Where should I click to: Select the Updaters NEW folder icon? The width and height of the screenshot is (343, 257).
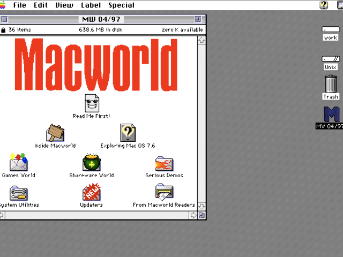click(x=92, y=192)
